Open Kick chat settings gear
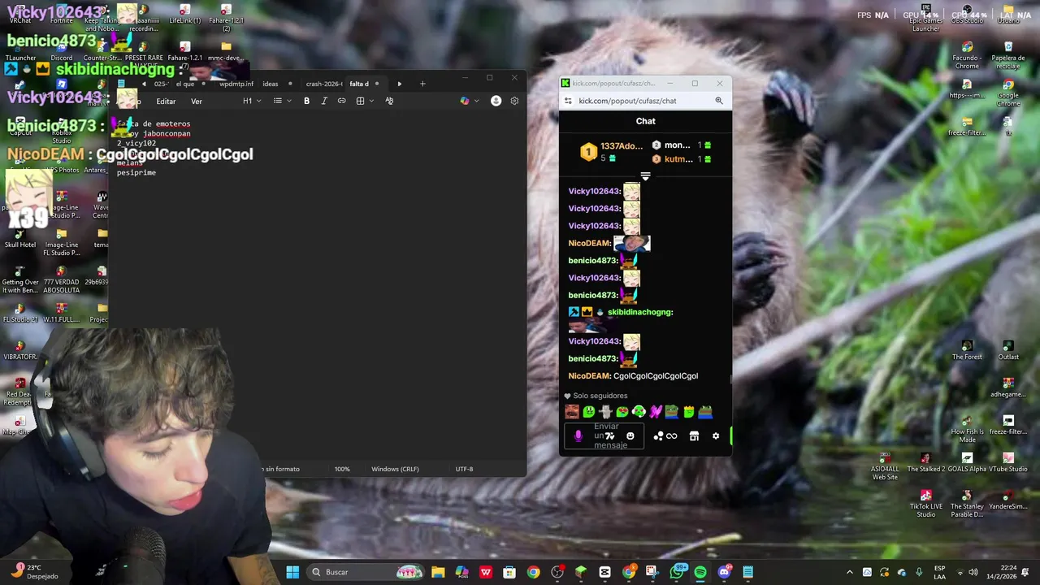 [x=716, y=436]
